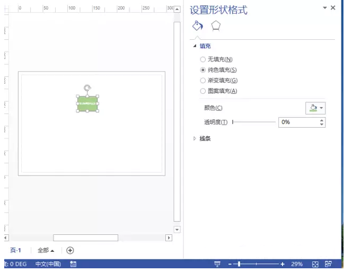
Task: Fit page to current window icon
Action: [315, 264]
